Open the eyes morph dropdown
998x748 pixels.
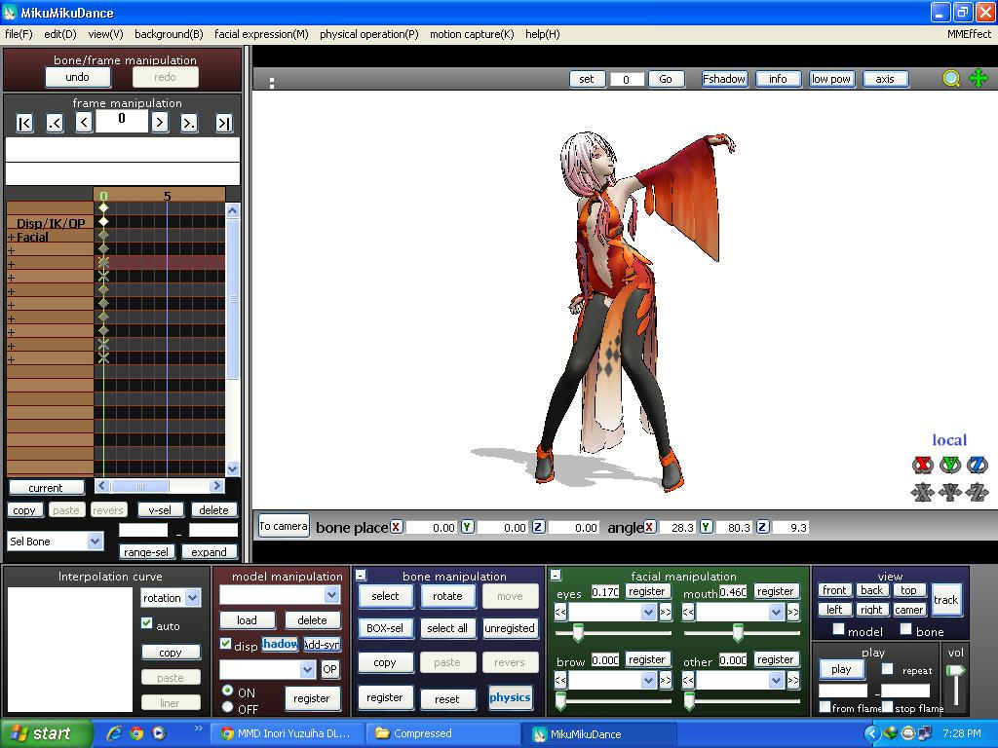648,612
